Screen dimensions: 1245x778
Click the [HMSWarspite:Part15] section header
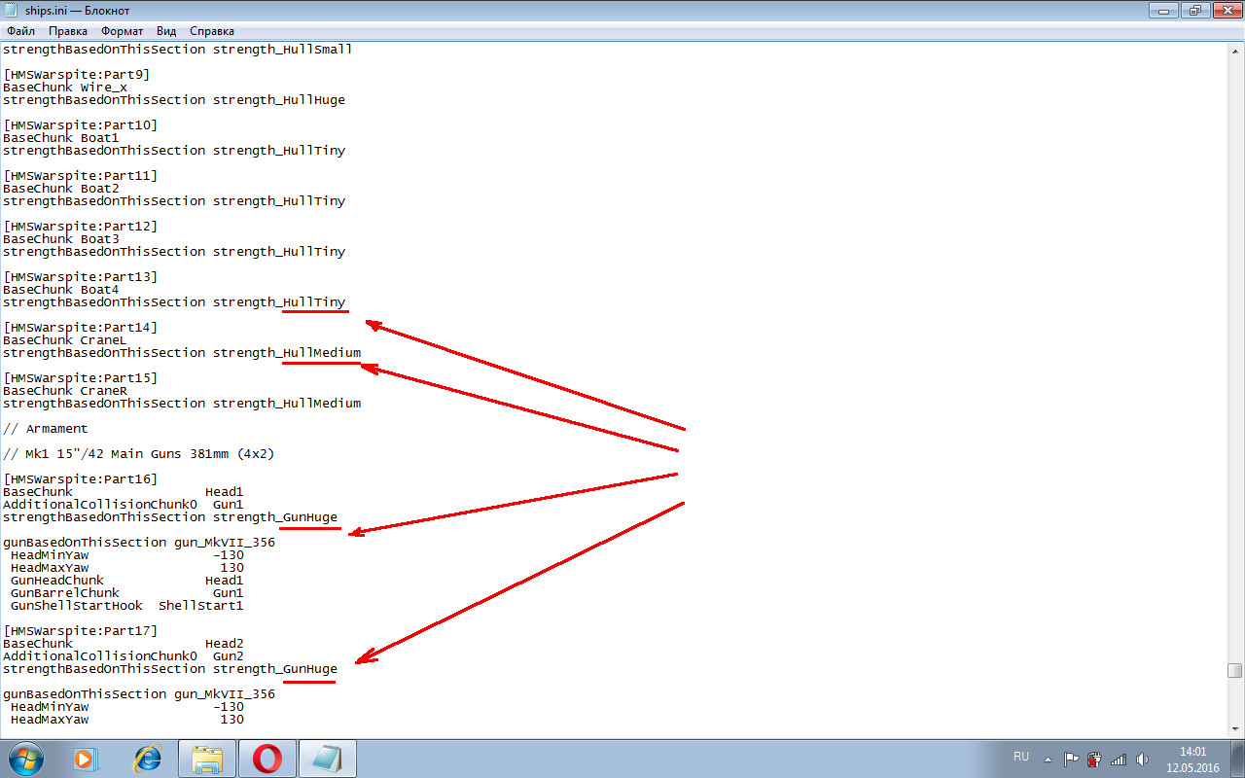point(80,377)
